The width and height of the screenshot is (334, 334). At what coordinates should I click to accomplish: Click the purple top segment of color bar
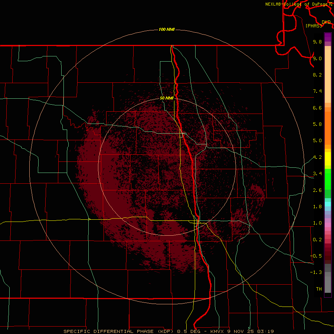click(x=328, y=37)
